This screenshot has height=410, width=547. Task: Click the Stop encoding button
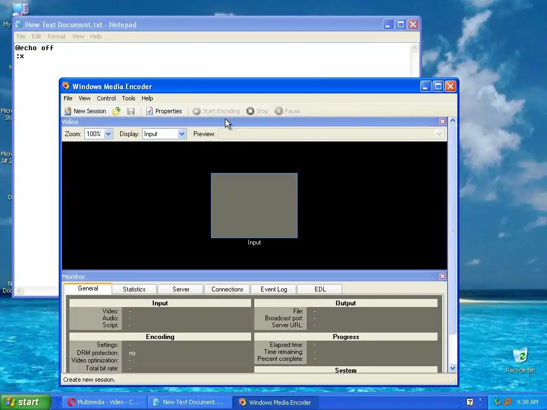coord(257,111)
